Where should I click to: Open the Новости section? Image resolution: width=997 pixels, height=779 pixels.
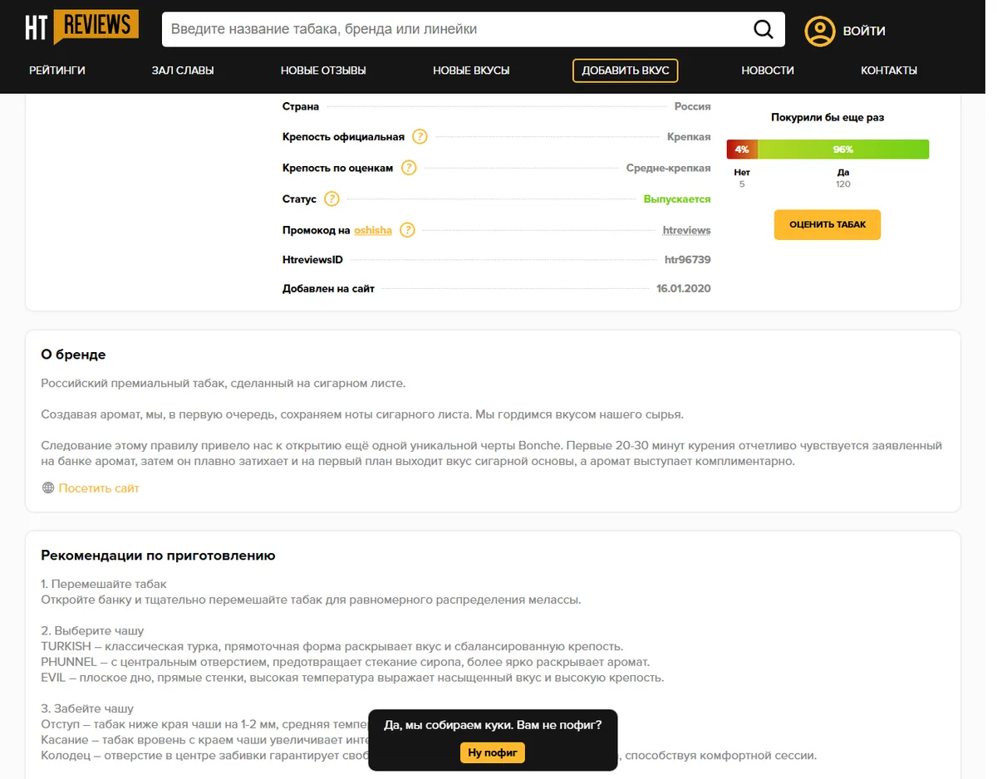tap(768, 71)
